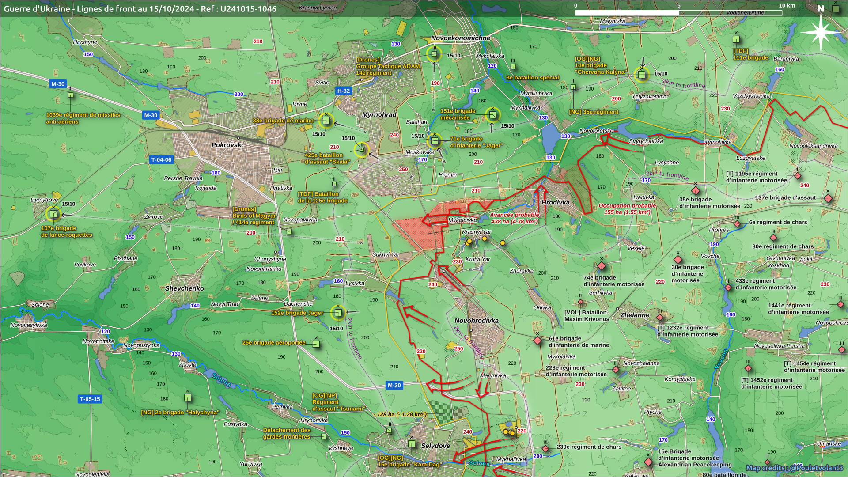
Task: Select the 74e brigade d'infanterie motorisée diamond
Action: tap(602, 266)
